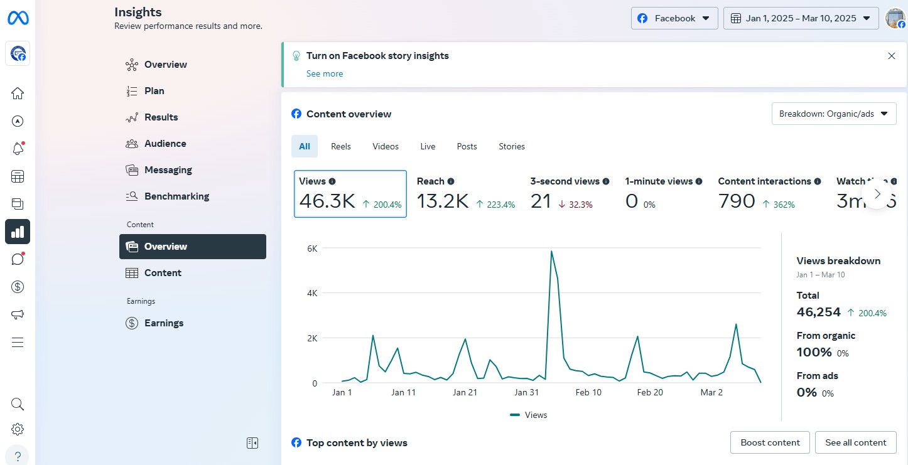Click the info icon next to Reach
Viewport: 908px width, 465px height.
pos(451,181)
